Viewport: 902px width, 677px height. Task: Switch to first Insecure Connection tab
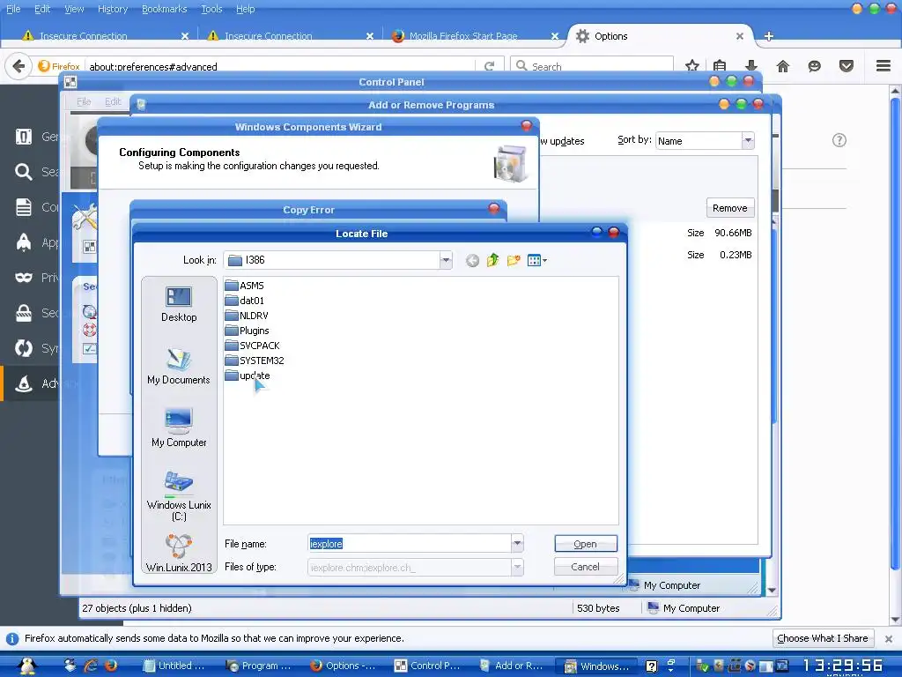click(104, 35)
